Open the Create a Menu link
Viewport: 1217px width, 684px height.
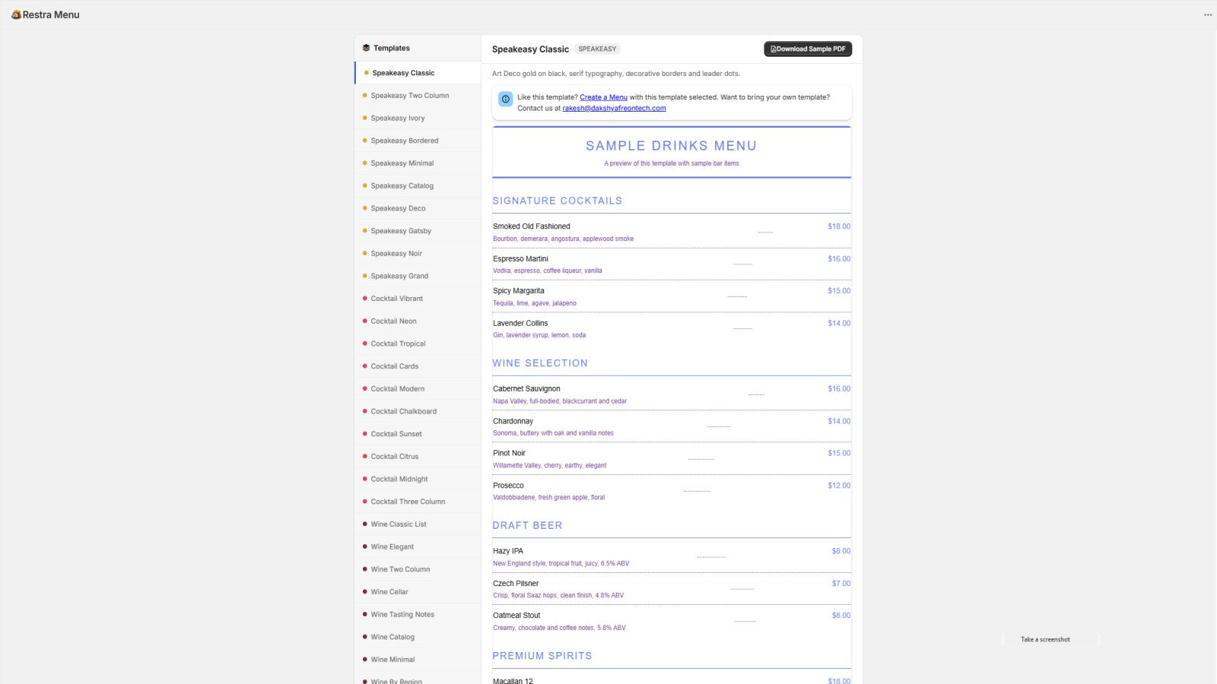point(604,97)
